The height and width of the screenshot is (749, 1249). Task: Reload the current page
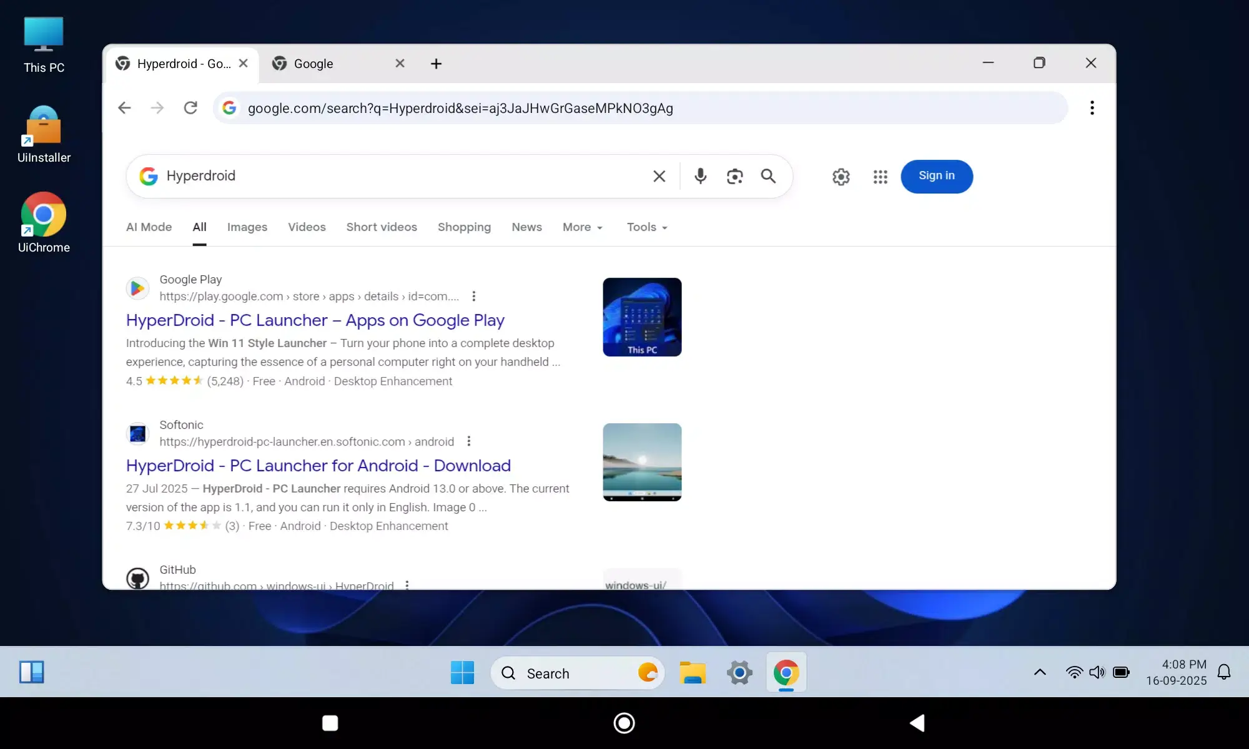190,107
